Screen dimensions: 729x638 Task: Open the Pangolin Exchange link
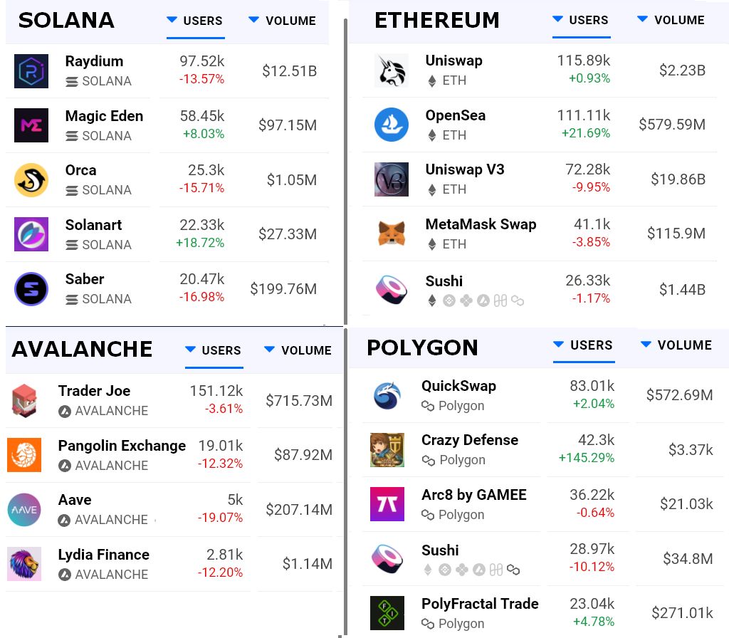coord(121,445)
